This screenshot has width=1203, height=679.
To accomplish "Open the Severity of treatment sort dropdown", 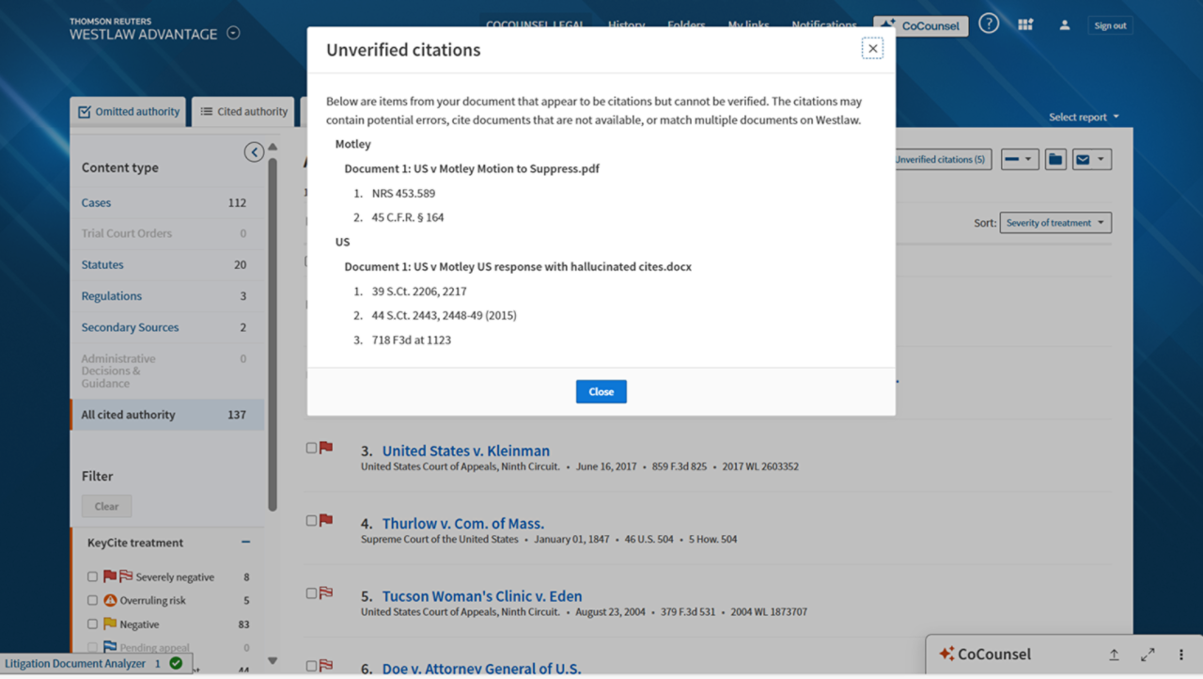I will 1055,223.
